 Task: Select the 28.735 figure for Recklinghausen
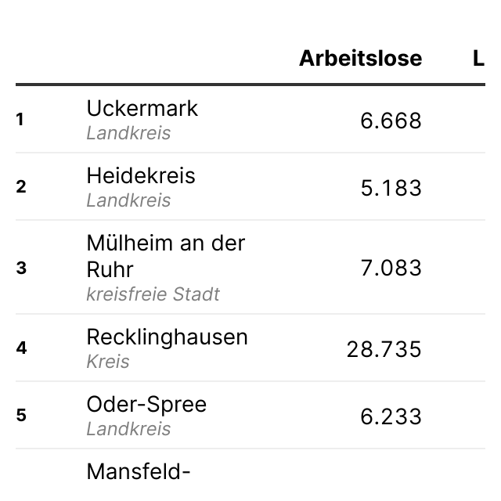pyautogui.click(x=384, y=349)
